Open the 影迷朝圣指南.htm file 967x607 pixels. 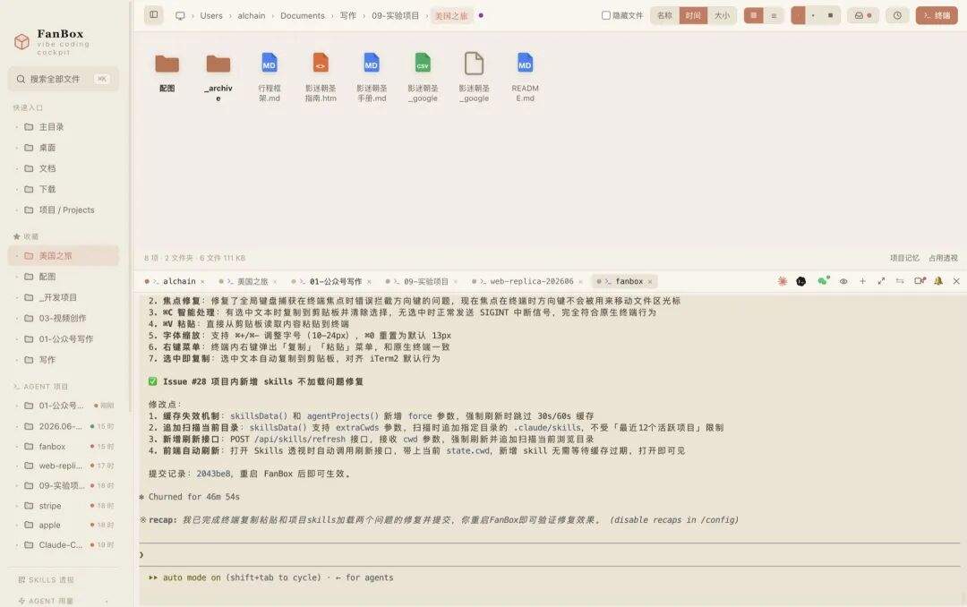tap(321, 77)
